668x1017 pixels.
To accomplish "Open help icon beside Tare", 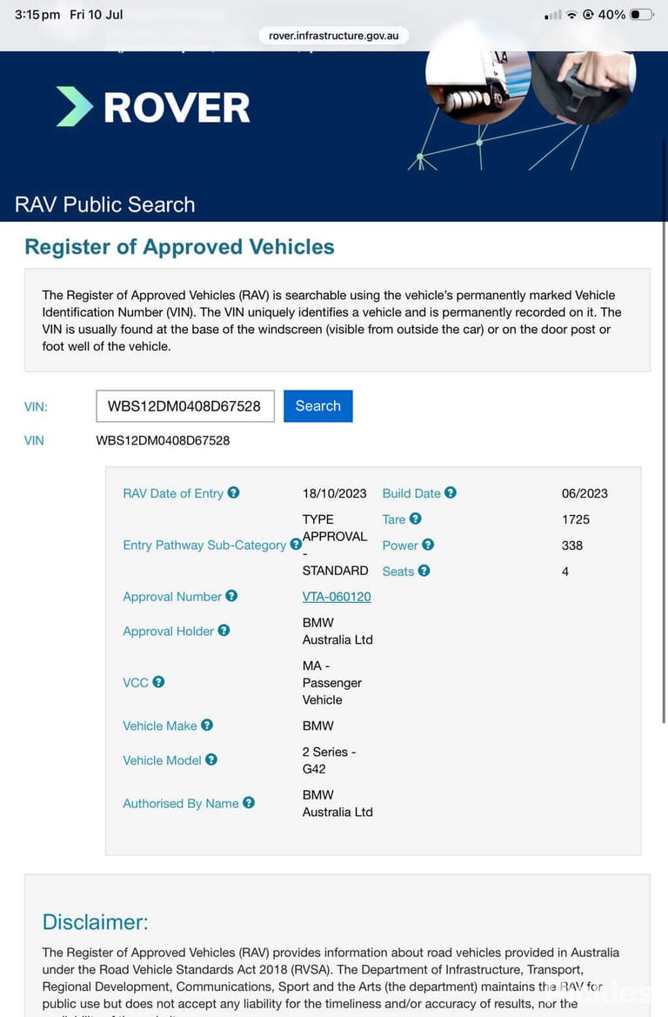I will 416,519.
